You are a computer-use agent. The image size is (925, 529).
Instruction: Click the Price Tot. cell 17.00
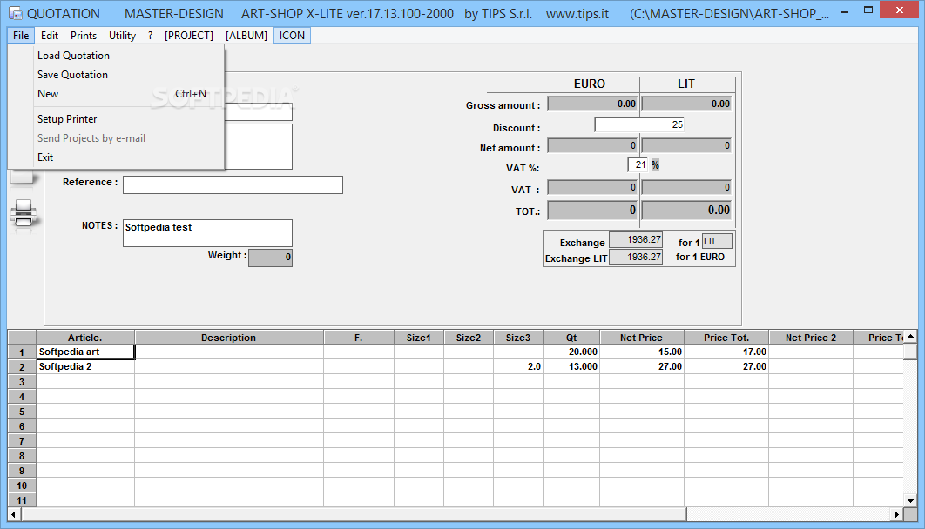tap(726, 352)
